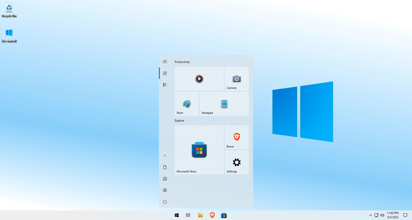
Task: Open the Start menu hamburger expand button
Action: (x=165, y=62)
